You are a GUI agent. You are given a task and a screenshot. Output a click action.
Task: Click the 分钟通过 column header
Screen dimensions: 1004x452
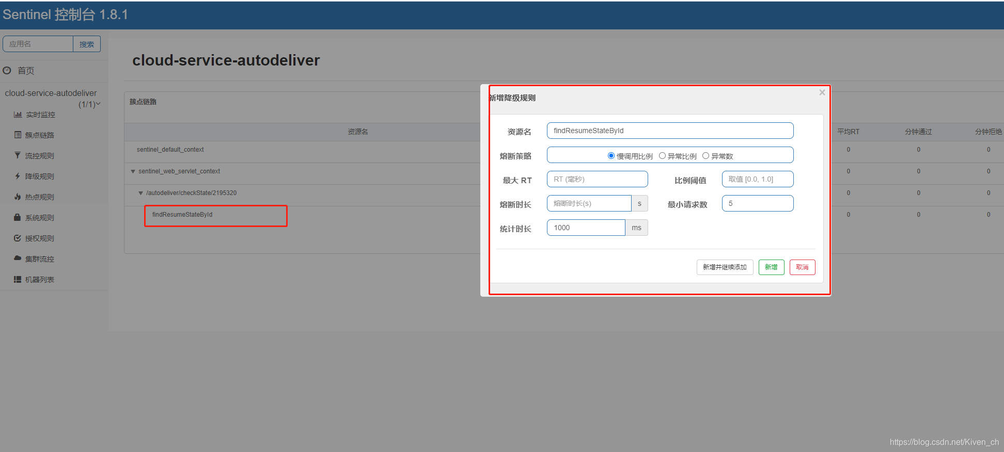pos(918,132)
